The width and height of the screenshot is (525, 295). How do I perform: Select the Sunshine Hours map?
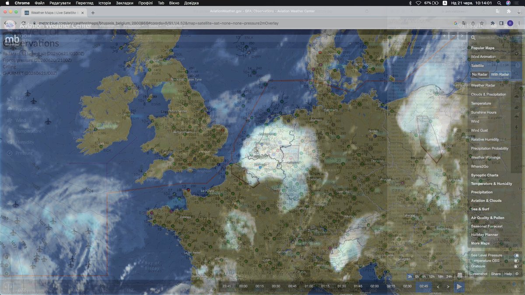pyautogui.click(x=483, y=112)
